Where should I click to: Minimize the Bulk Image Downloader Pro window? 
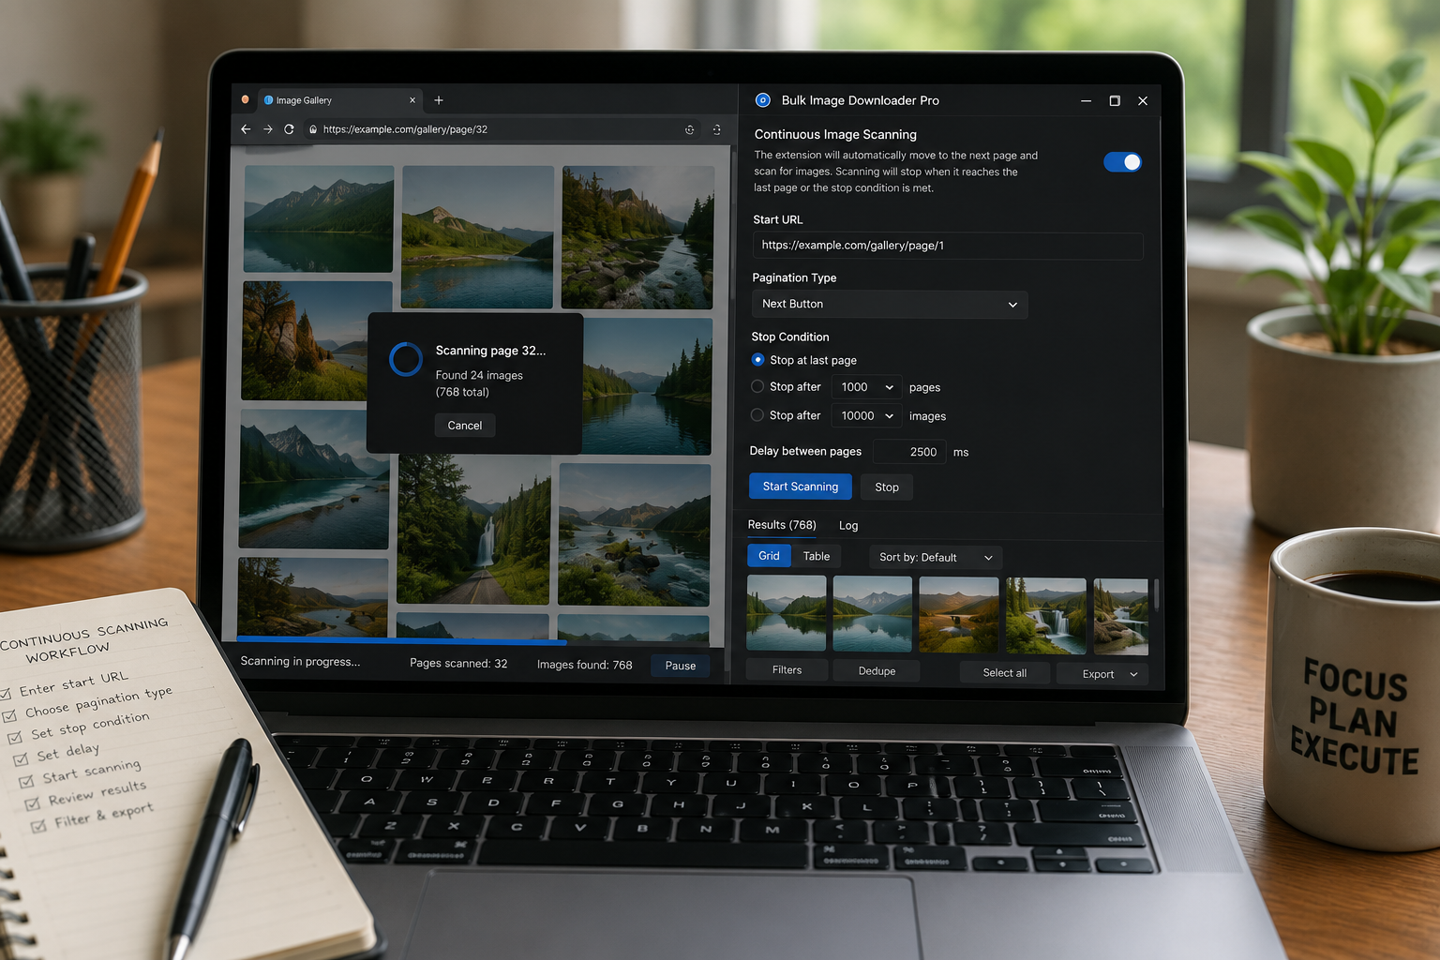(1086, 100)
